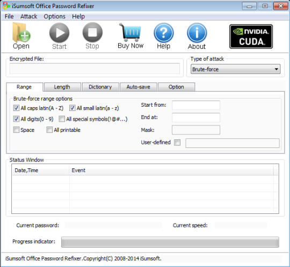The width and height of the screenshot is (290, 267).
Task: Open the Attack menu
Action: (x=28, y=17)
